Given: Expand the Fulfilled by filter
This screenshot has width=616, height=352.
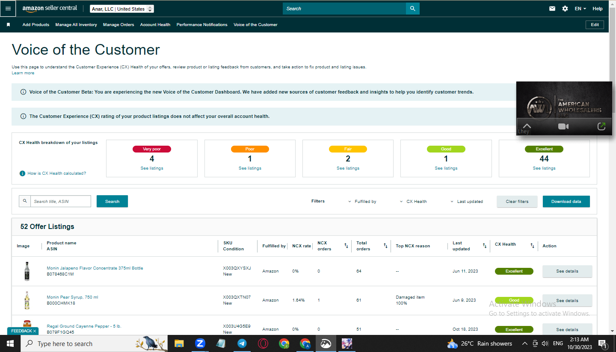Looking at the screenshot, I should click(x=362, y=202).
